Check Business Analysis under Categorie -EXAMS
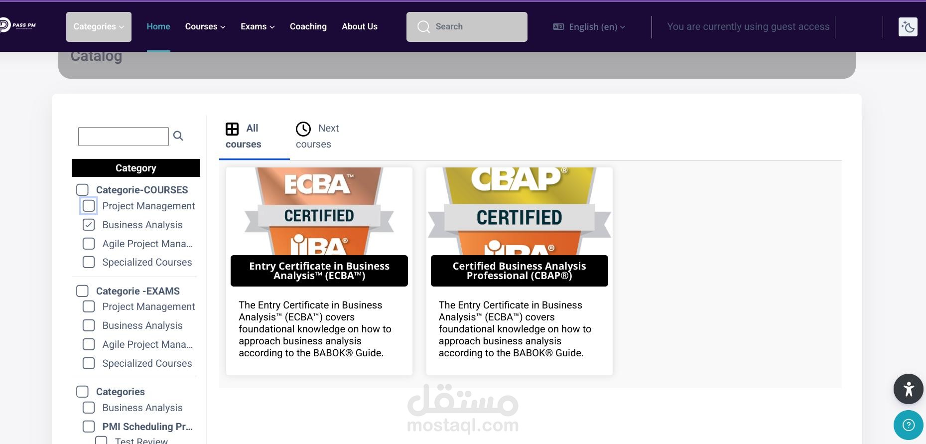The image size is (926, 444). coord(89,325)
